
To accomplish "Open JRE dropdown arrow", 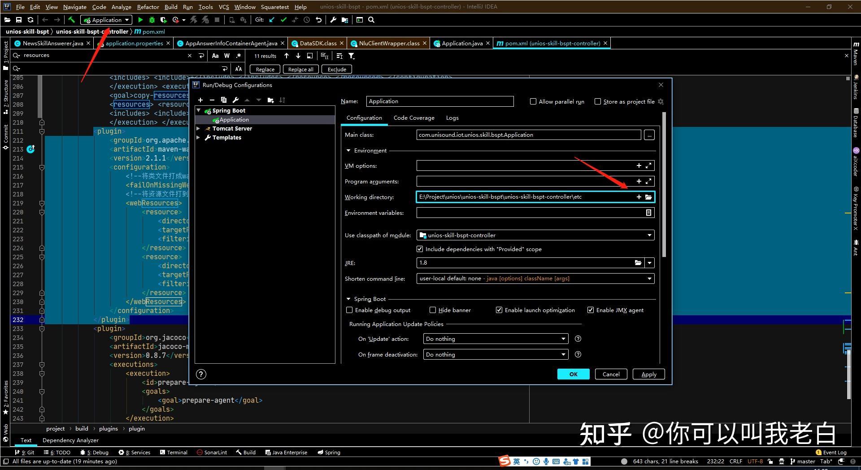I will (649, 263).
